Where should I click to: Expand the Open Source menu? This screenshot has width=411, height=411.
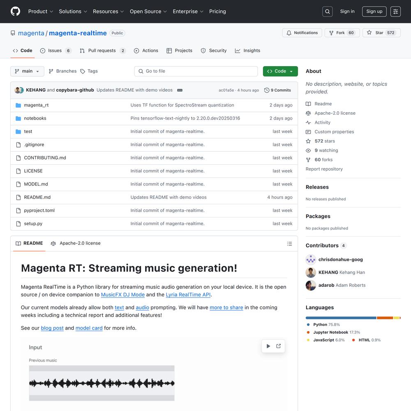[148, 12]
